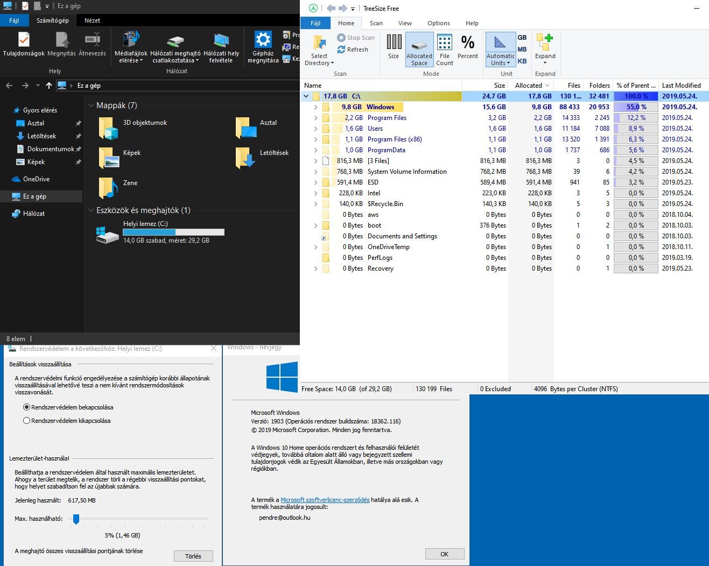Open TreeSize Scan tab
Viewport: 709px width, 566px height.
[376, 23]
